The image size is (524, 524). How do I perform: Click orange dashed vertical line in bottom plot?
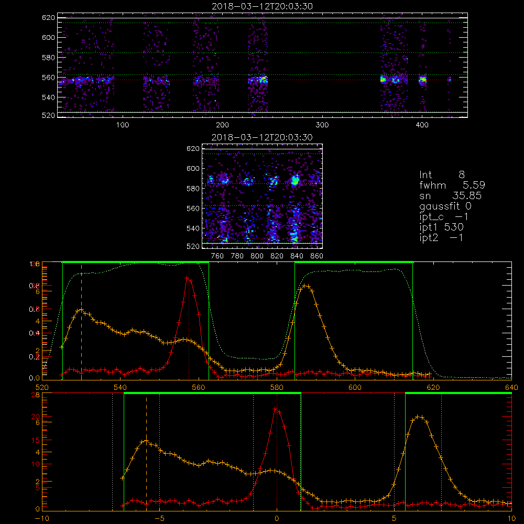coord(146,453)
